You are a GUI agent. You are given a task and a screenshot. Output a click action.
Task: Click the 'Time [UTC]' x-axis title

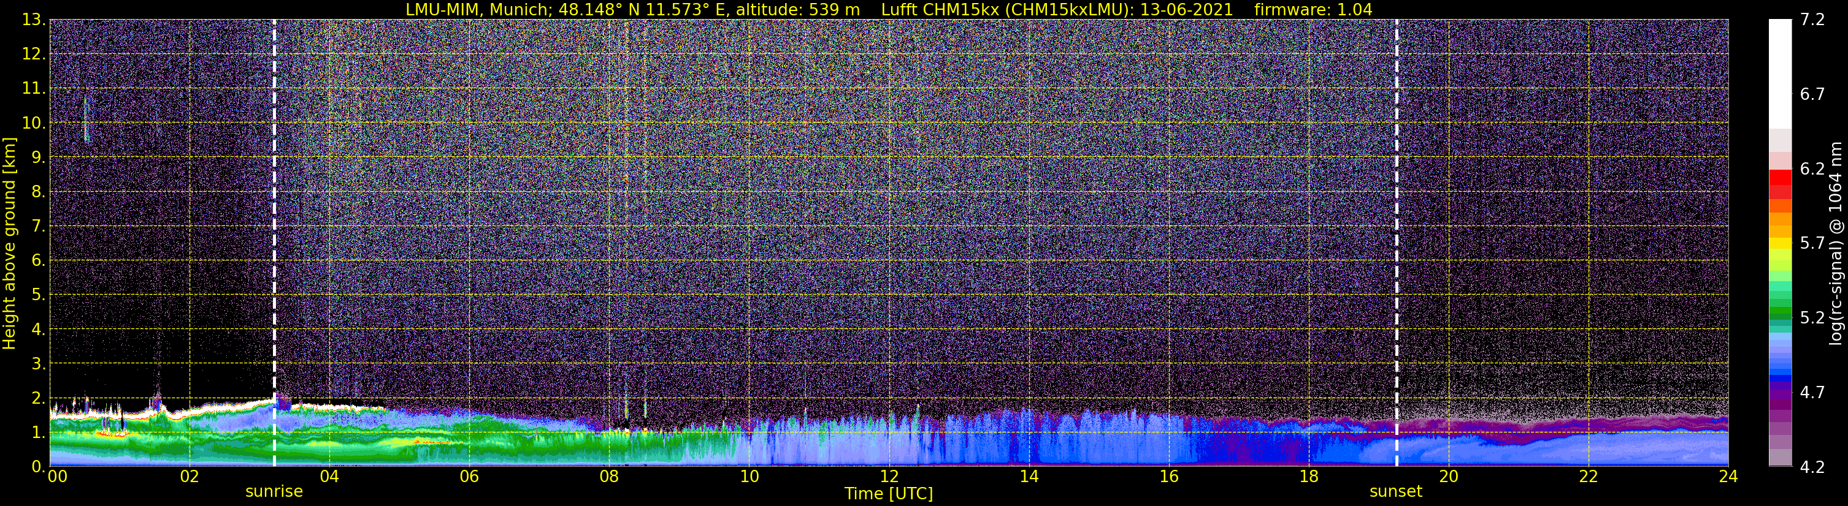(x=888, y=494)
